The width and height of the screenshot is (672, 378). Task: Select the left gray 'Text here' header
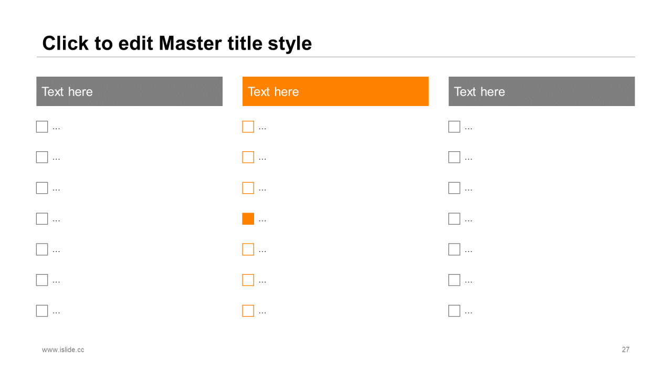point(129,91)
